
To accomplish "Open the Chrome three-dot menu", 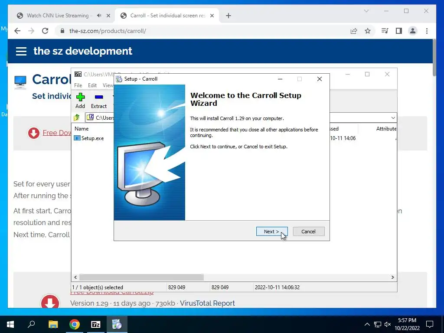I will (x=427, y=31).
